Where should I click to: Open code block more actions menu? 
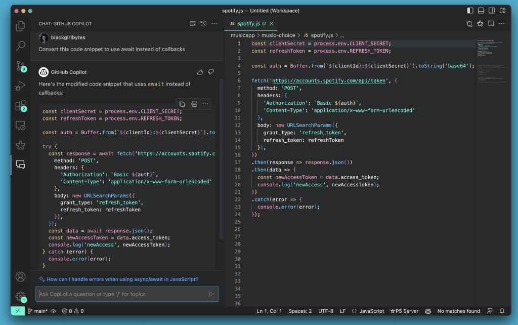tap(205, 104)
